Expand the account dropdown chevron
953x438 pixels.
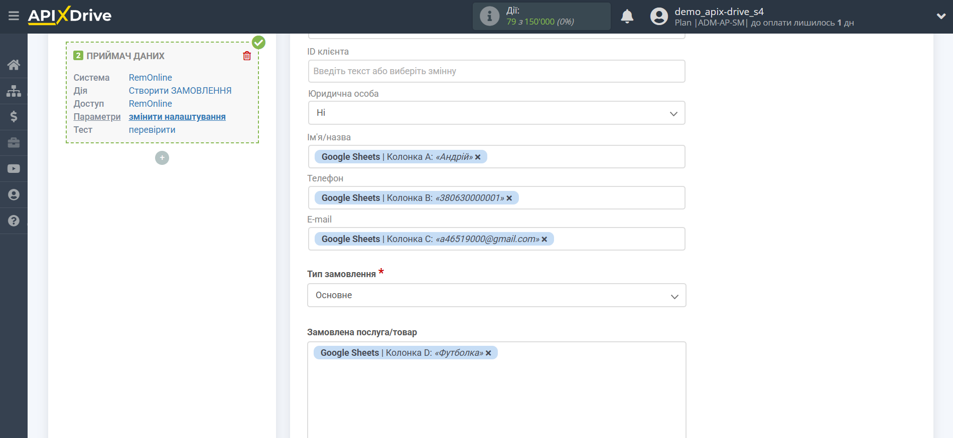941,16
